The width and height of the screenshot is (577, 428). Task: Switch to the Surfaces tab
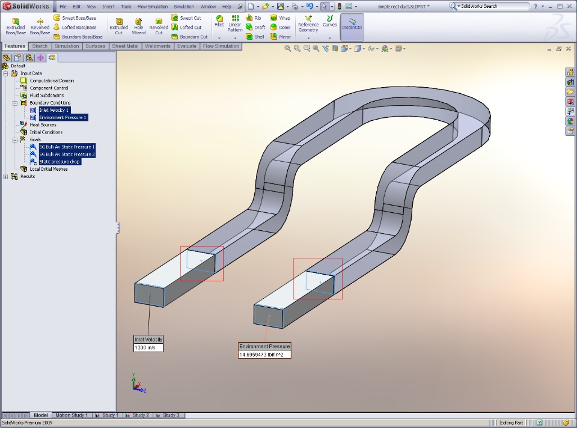tap(96, 46)
